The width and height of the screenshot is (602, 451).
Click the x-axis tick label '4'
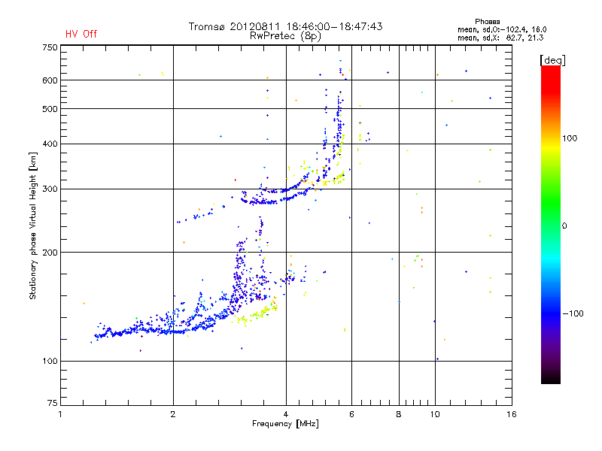[286, 414]
